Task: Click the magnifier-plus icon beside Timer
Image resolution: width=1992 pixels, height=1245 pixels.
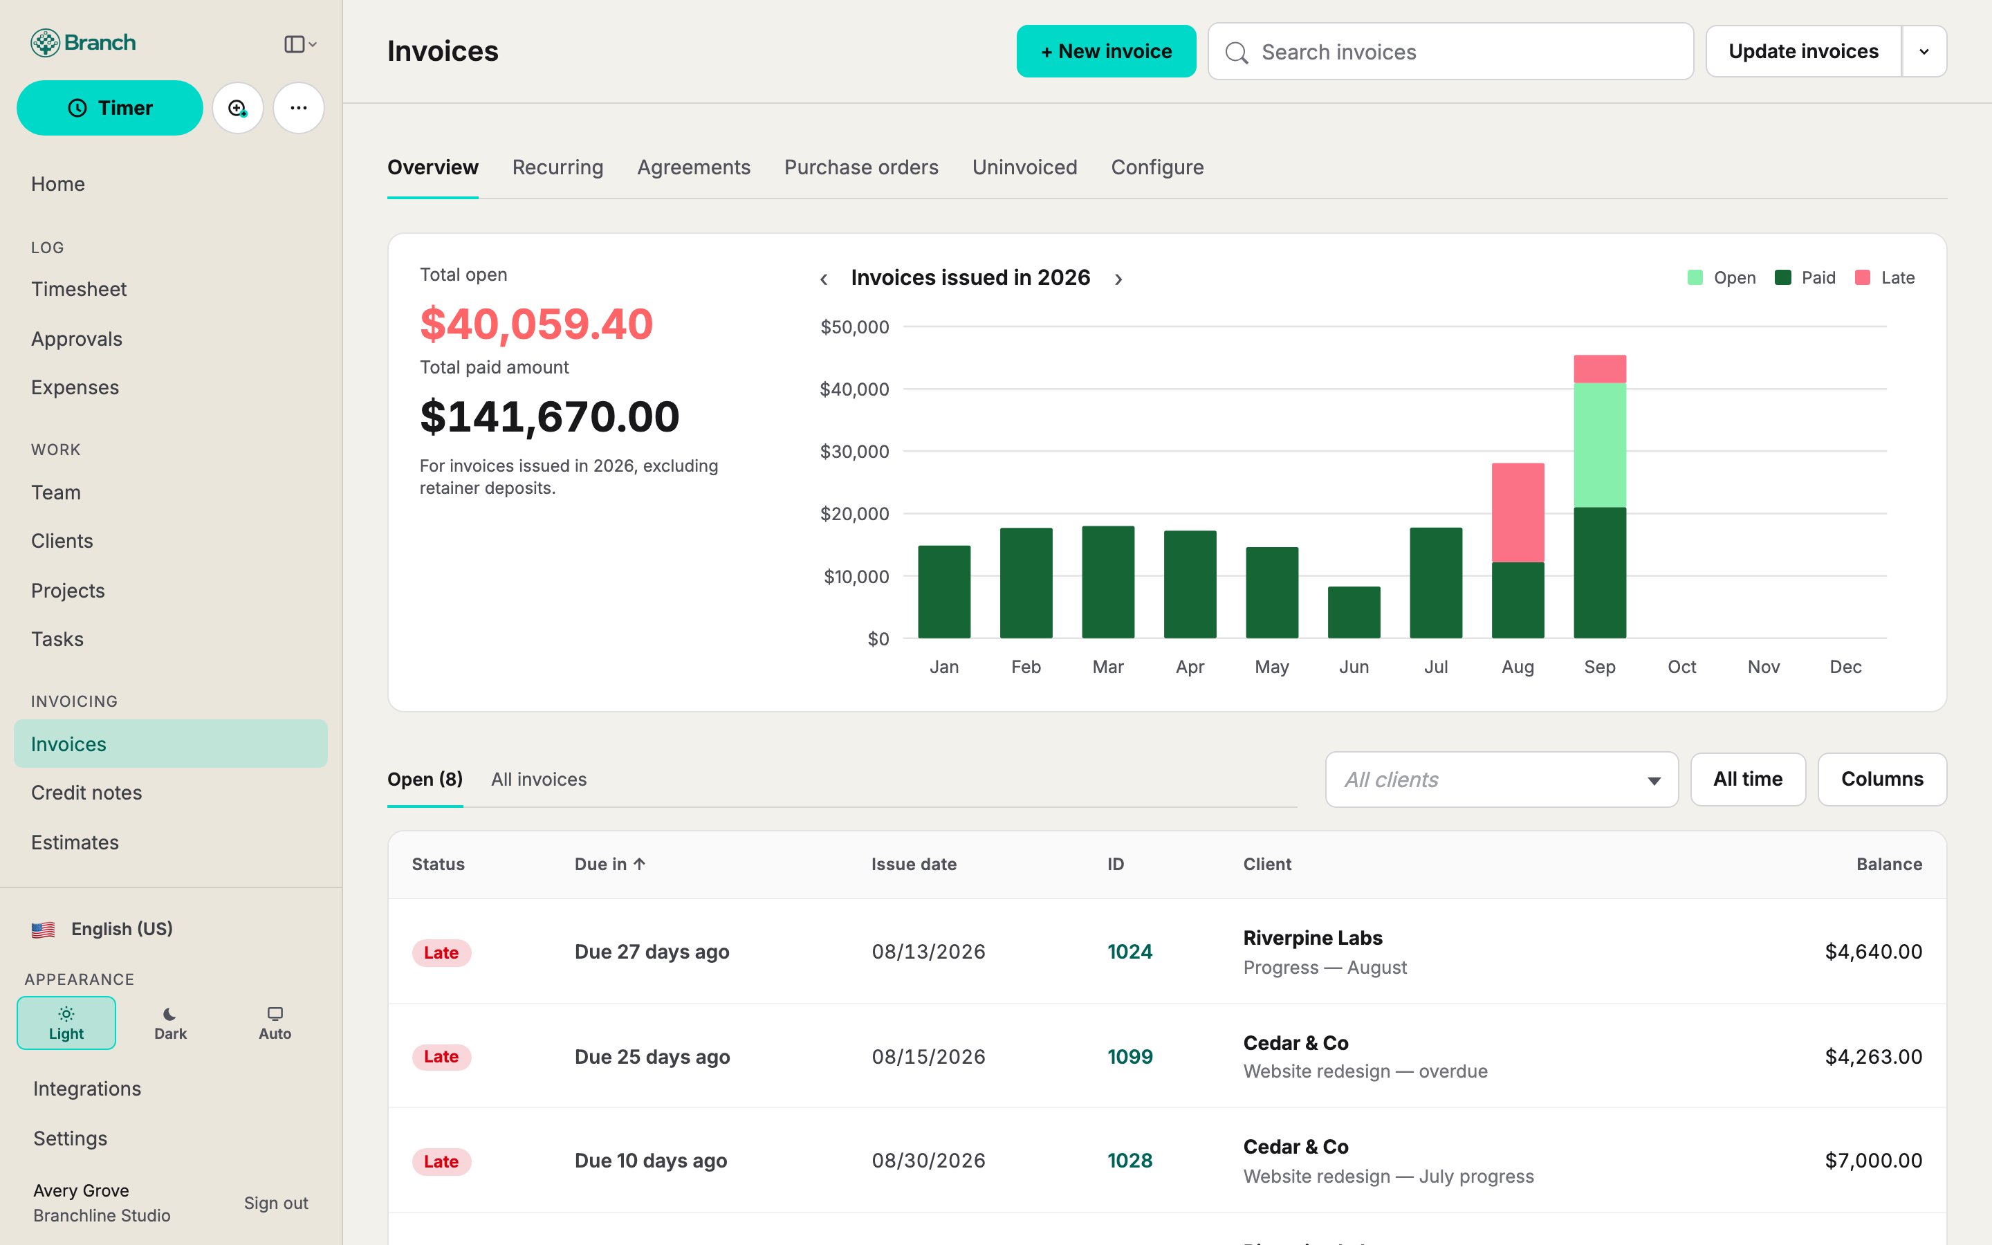Action: click(x=238, y=108)
